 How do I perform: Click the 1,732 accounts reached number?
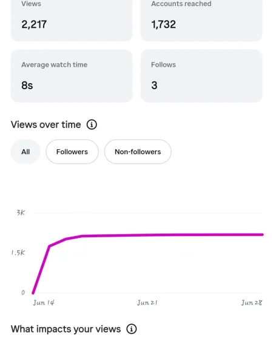pos(163,24)
